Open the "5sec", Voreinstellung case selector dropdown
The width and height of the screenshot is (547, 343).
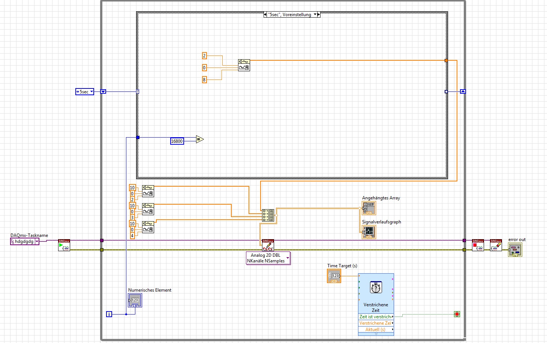pos(315,15)
